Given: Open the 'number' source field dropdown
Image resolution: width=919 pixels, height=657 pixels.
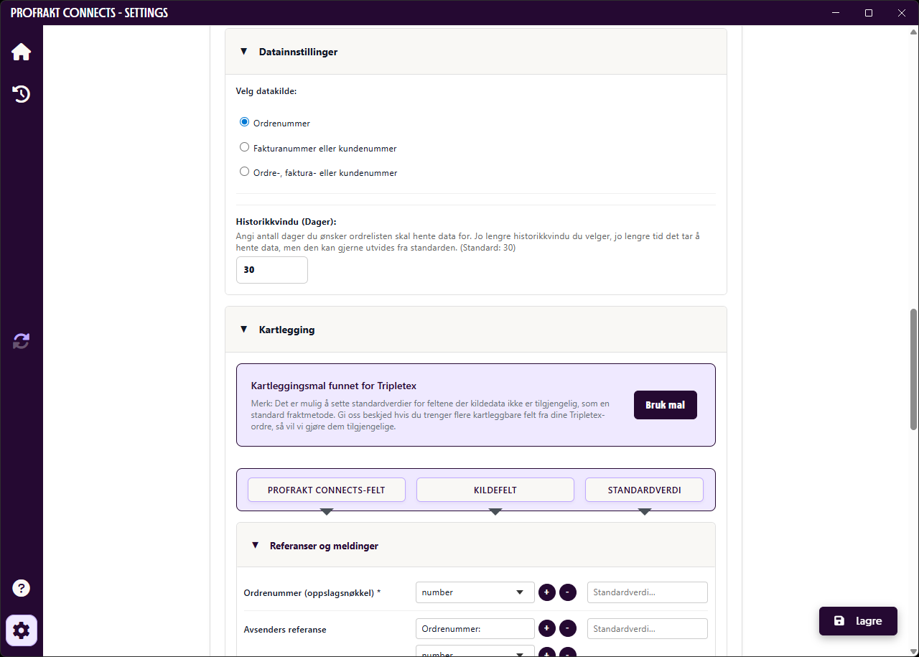Looking at the screenshot, I should pyautogui.click(x=475, y=592).
